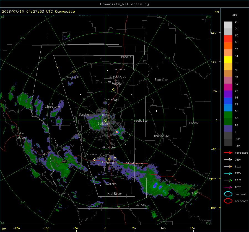This screenshot has height=232, width=249.
Task: Click the Innisfail city label
Action: pos(111,100)
